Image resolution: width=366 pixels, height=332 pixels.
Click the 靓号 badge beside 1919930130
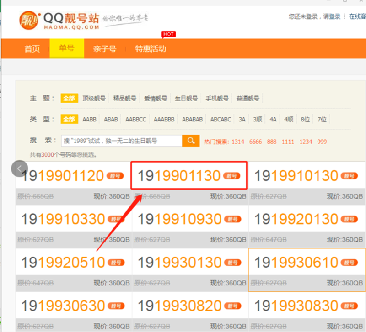232,263
